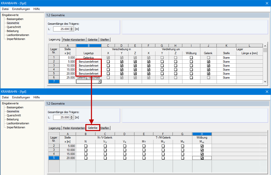Toggle Wölbung Mω checkbox for Lager 2 in Gelenke table

click(202, 146)
